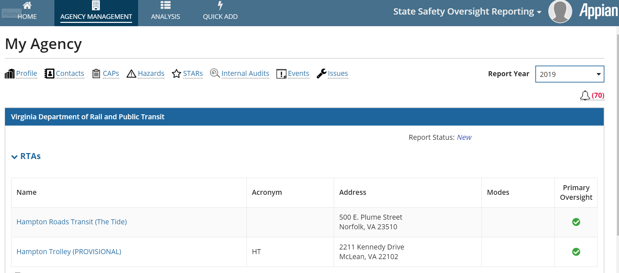Click the user profile avatar

[560, 12]
